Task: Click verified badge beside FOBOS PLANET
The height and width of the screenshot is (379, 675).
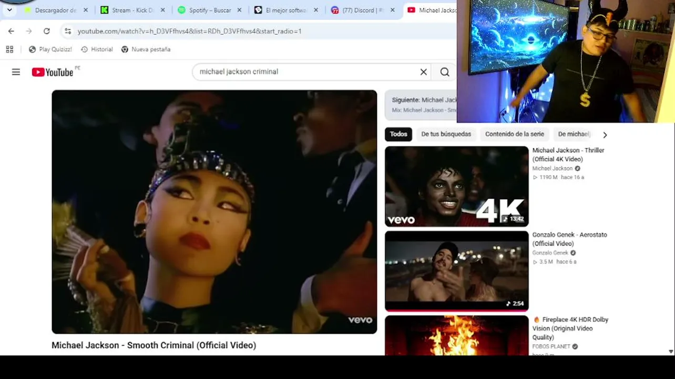Action: click(x=575, y=346)
